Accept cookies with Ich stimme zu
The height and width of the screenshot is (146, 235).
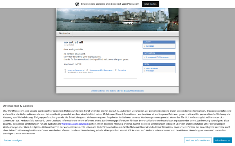(223, 140)
